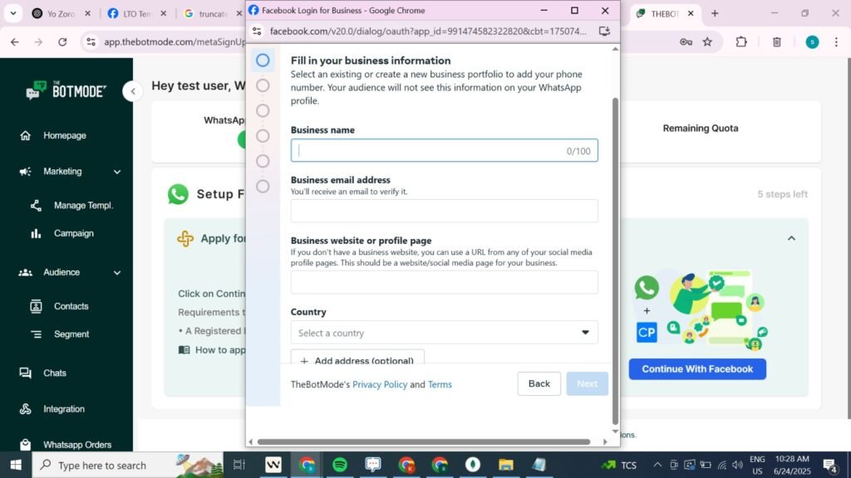Go back in main browser
Screen dimensions: 851x478
click(15, 41)
